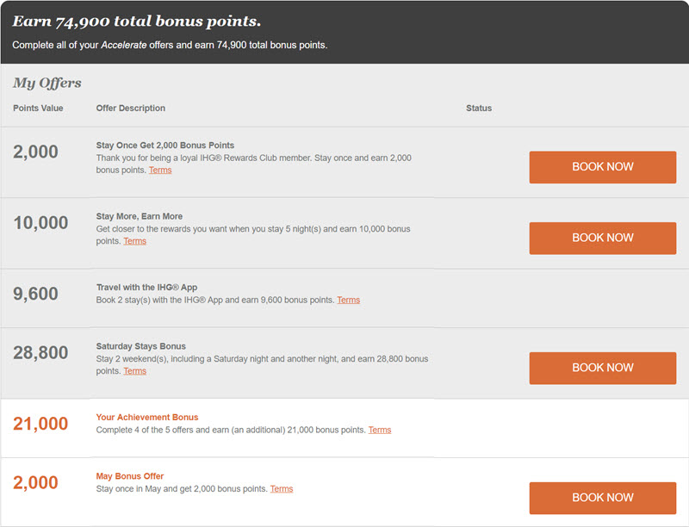Screen dimensions: 689x527
Task: Click the 'Points Value' column header
Action: pyautogui.click(x=38, y=108)
